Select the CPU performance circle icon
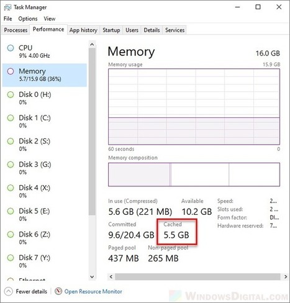290x303 pixels. (11, 48)
